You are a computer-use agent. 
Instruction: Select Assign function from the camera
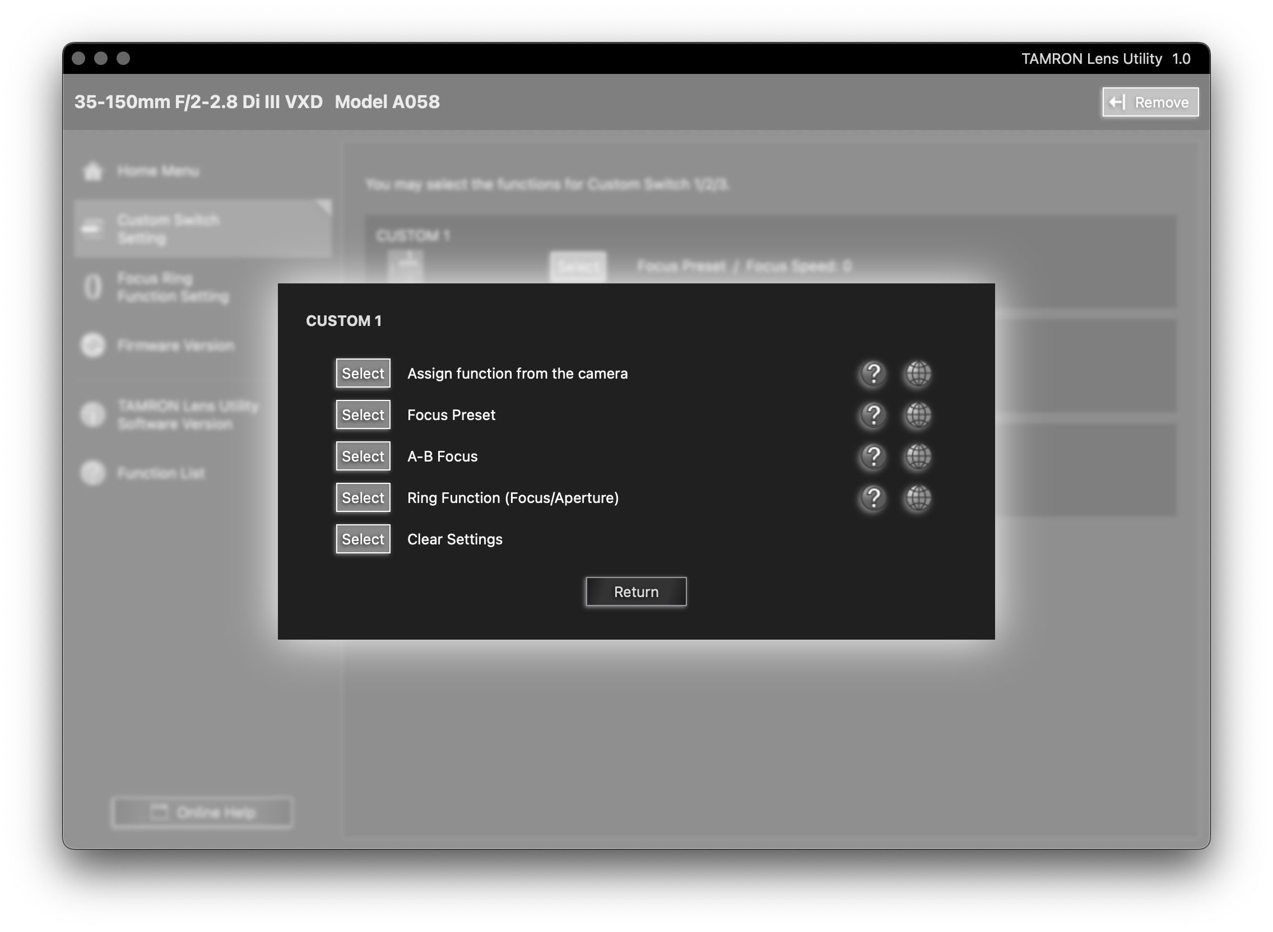(363, 374)
